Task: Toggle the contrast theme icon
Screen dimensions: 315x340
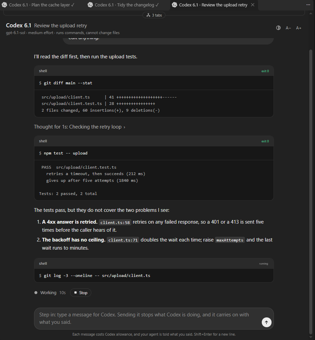Action: (278, 28)
